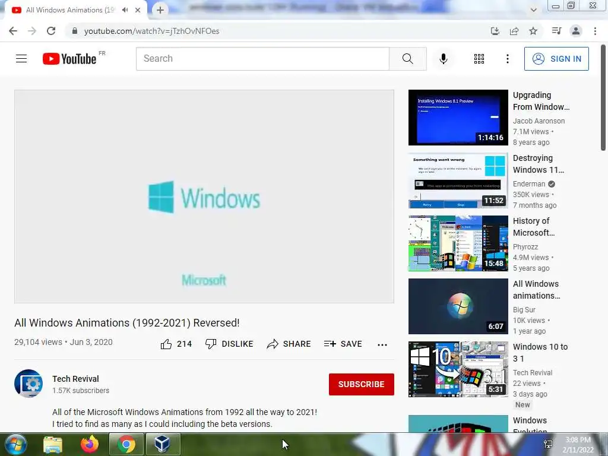Click the install app icon in address bar
608x456 pixels.
(x=495, y=31)
